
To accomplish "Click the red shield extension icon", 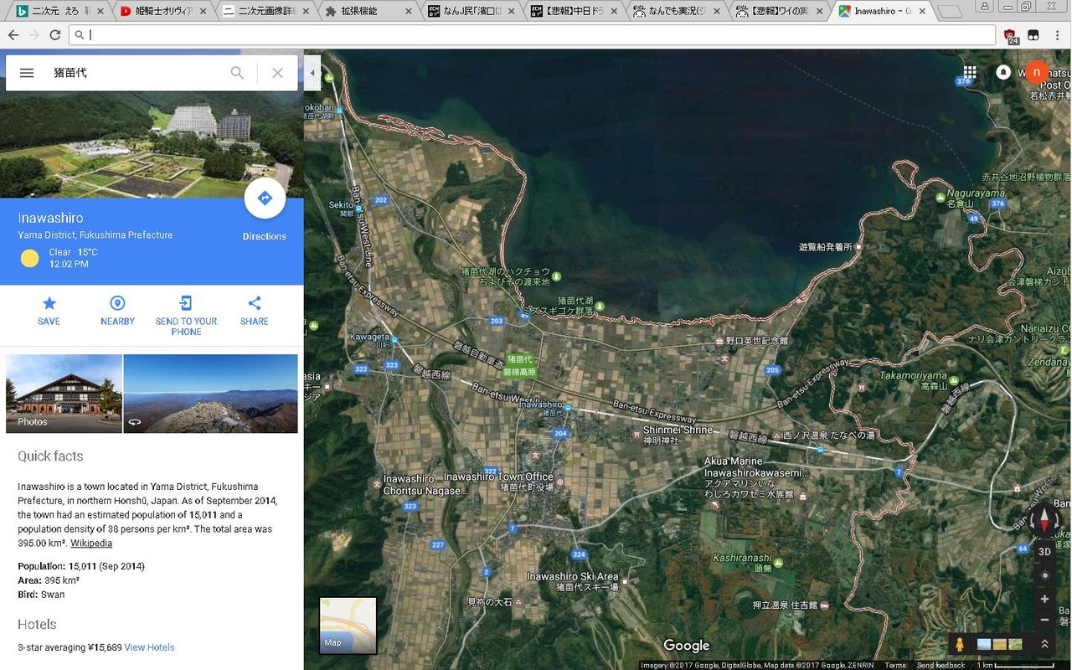I will click(1012, 35).
